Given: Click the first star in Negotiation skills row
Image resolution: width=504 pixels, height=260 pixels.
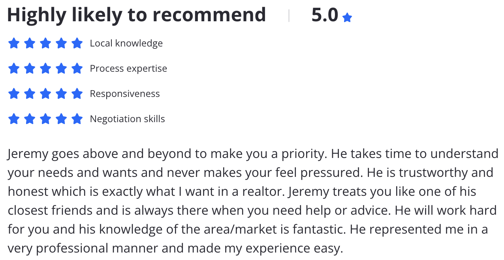Looking at the screenshot, I should click(14, 119).
